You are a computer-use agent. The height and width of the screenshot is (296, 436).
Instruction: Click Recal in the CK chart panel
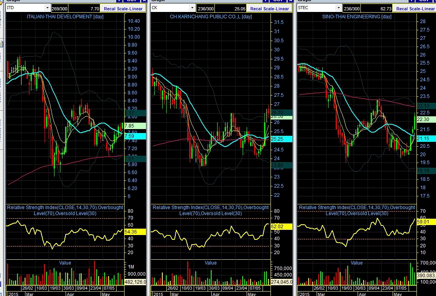(x=256, y=9)
